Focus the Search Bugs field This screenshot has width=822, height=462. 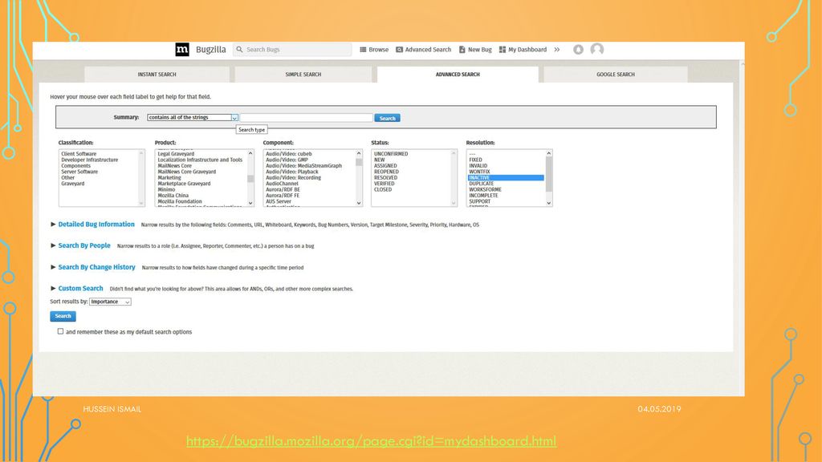[292, 49]
